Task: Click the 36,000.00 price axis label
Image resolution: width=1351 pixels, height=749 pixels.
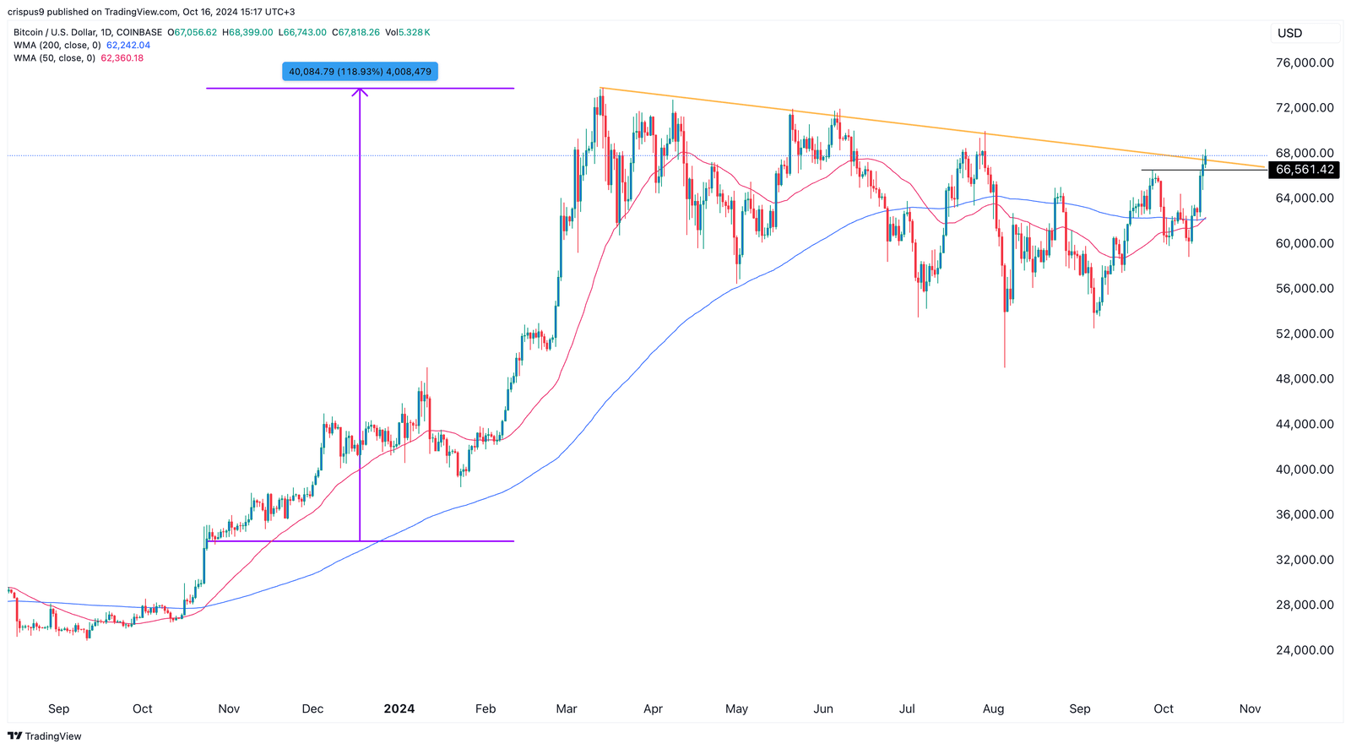Action: pos(1305,514)
